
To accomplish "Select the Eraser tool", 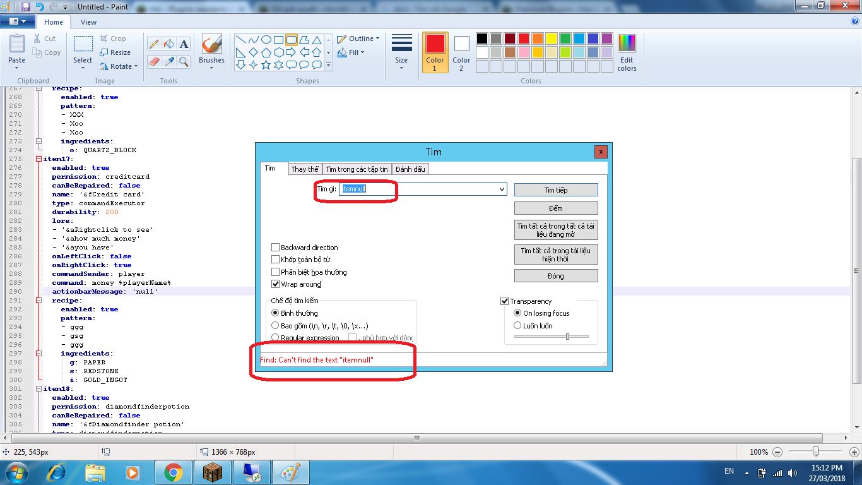I will pos(153,61).
